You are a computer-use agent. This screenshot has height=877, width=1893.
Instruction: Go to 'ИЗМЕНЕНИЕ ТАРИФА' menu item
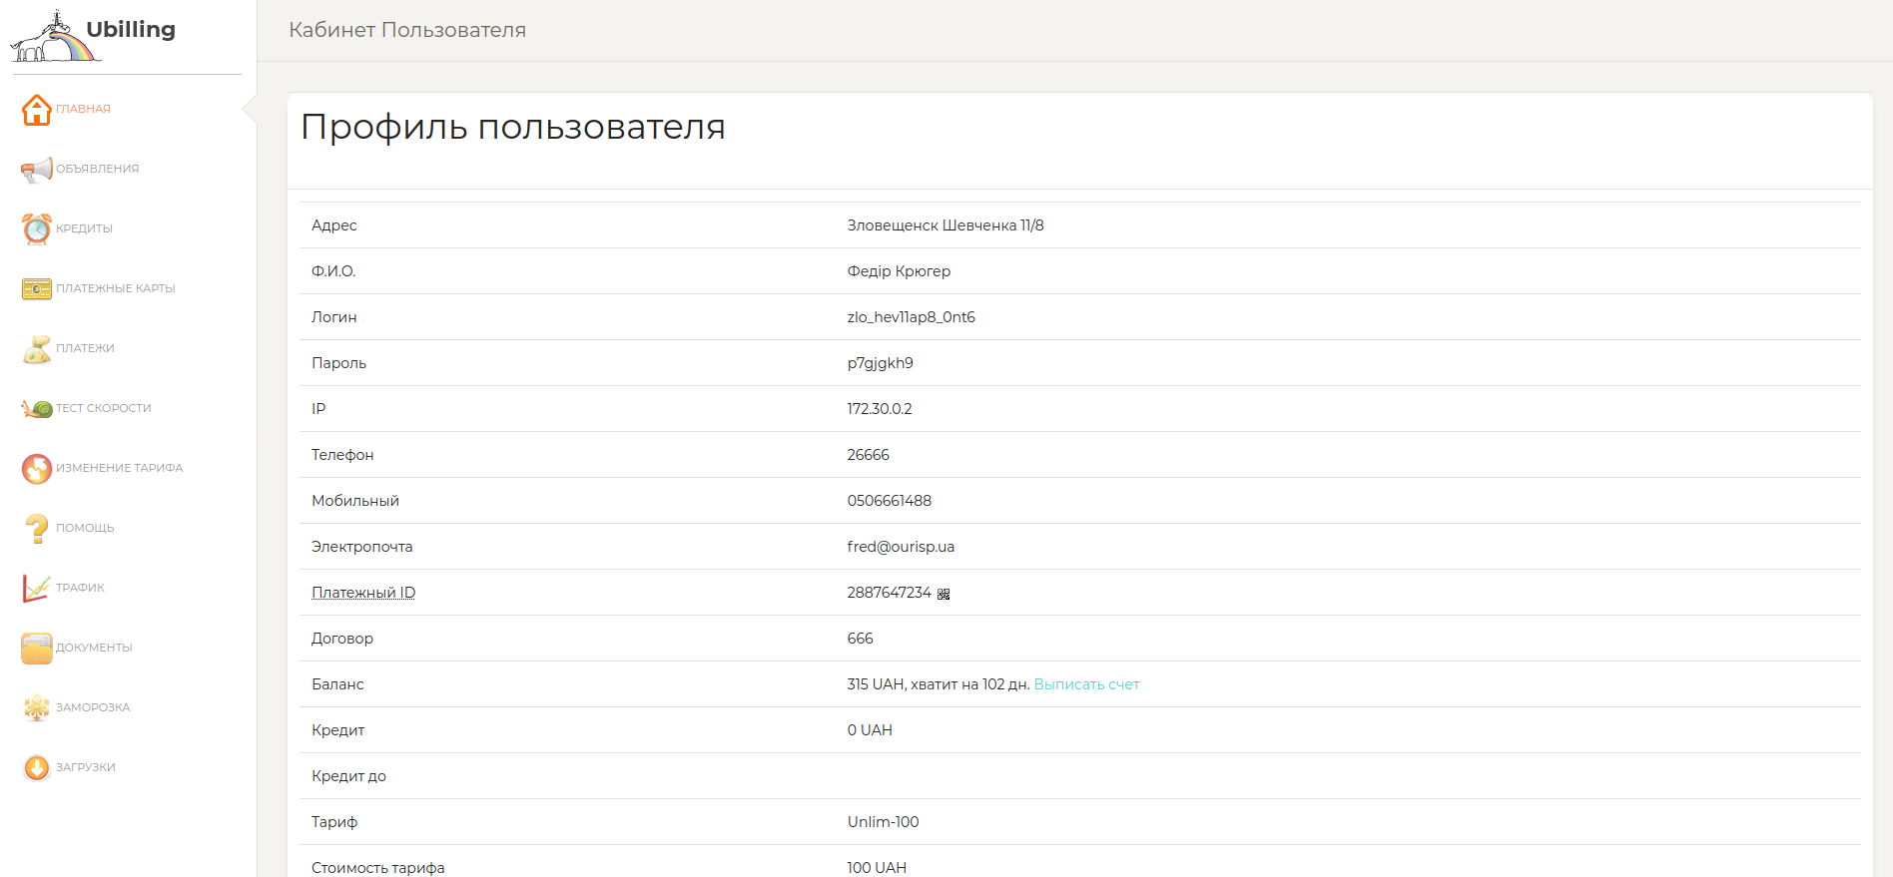point(120,468)
